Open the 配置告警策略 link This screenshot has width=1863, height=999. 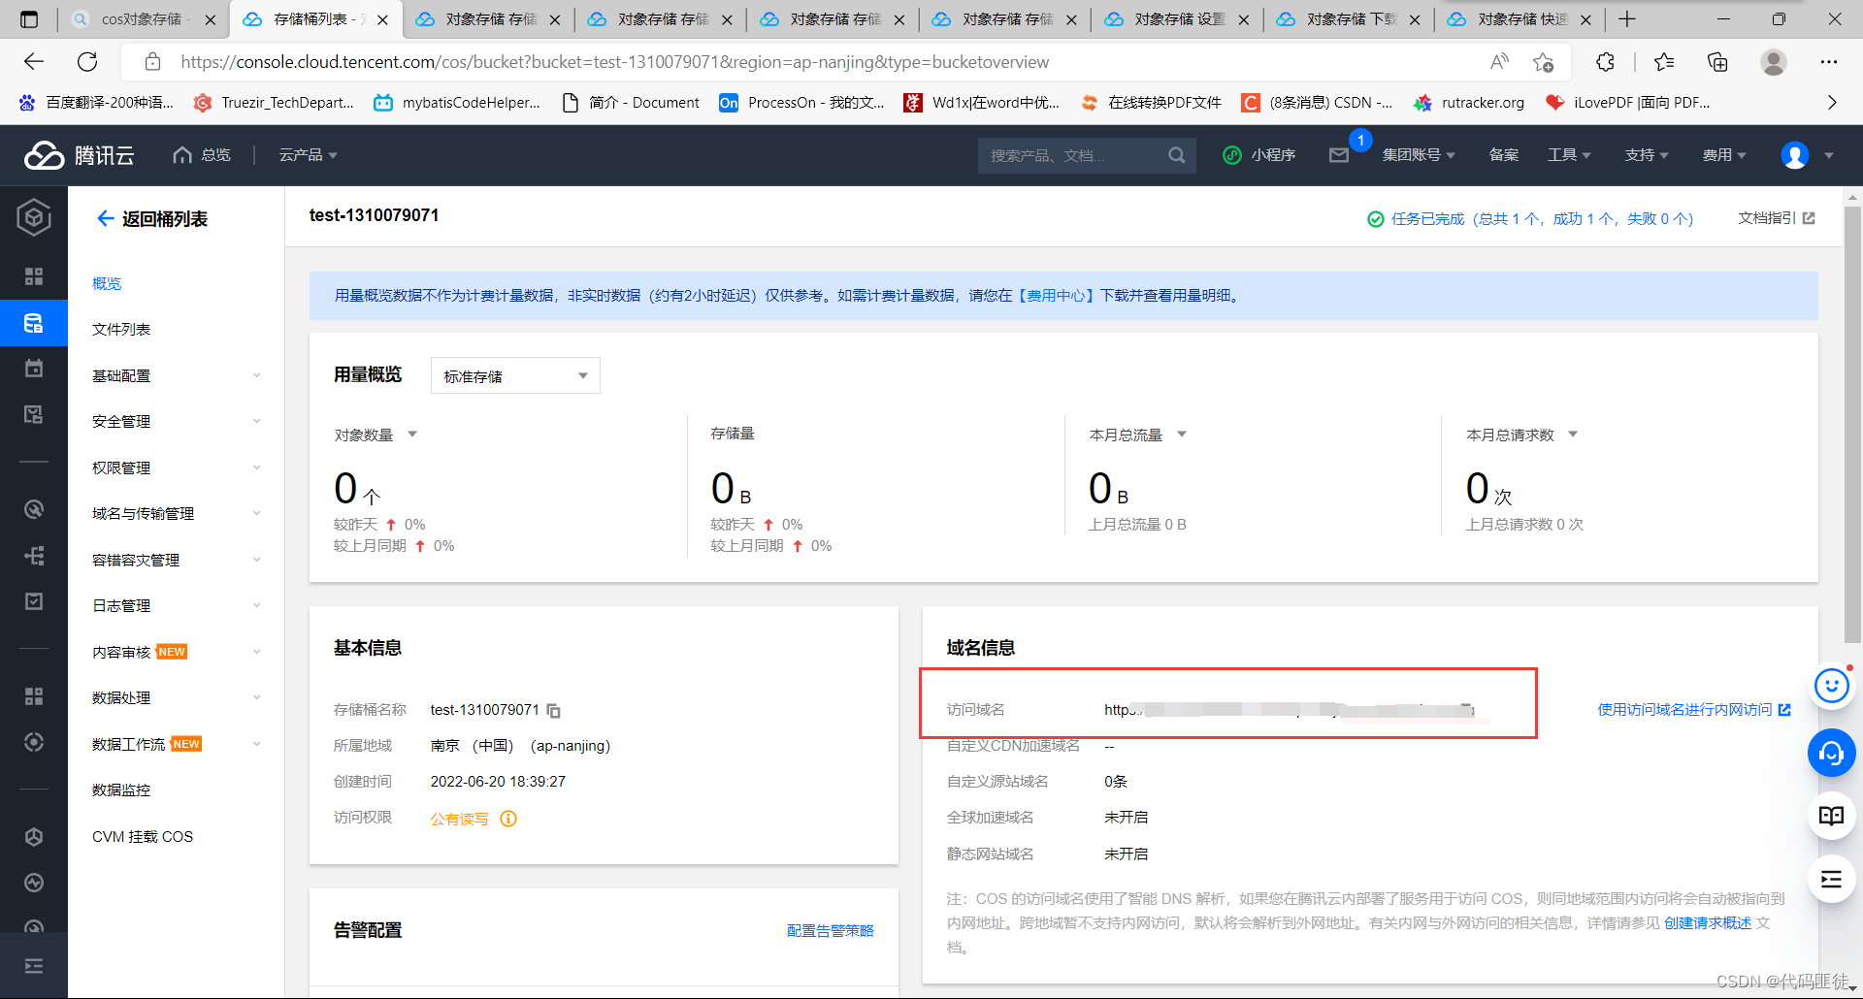click(830, 930)
